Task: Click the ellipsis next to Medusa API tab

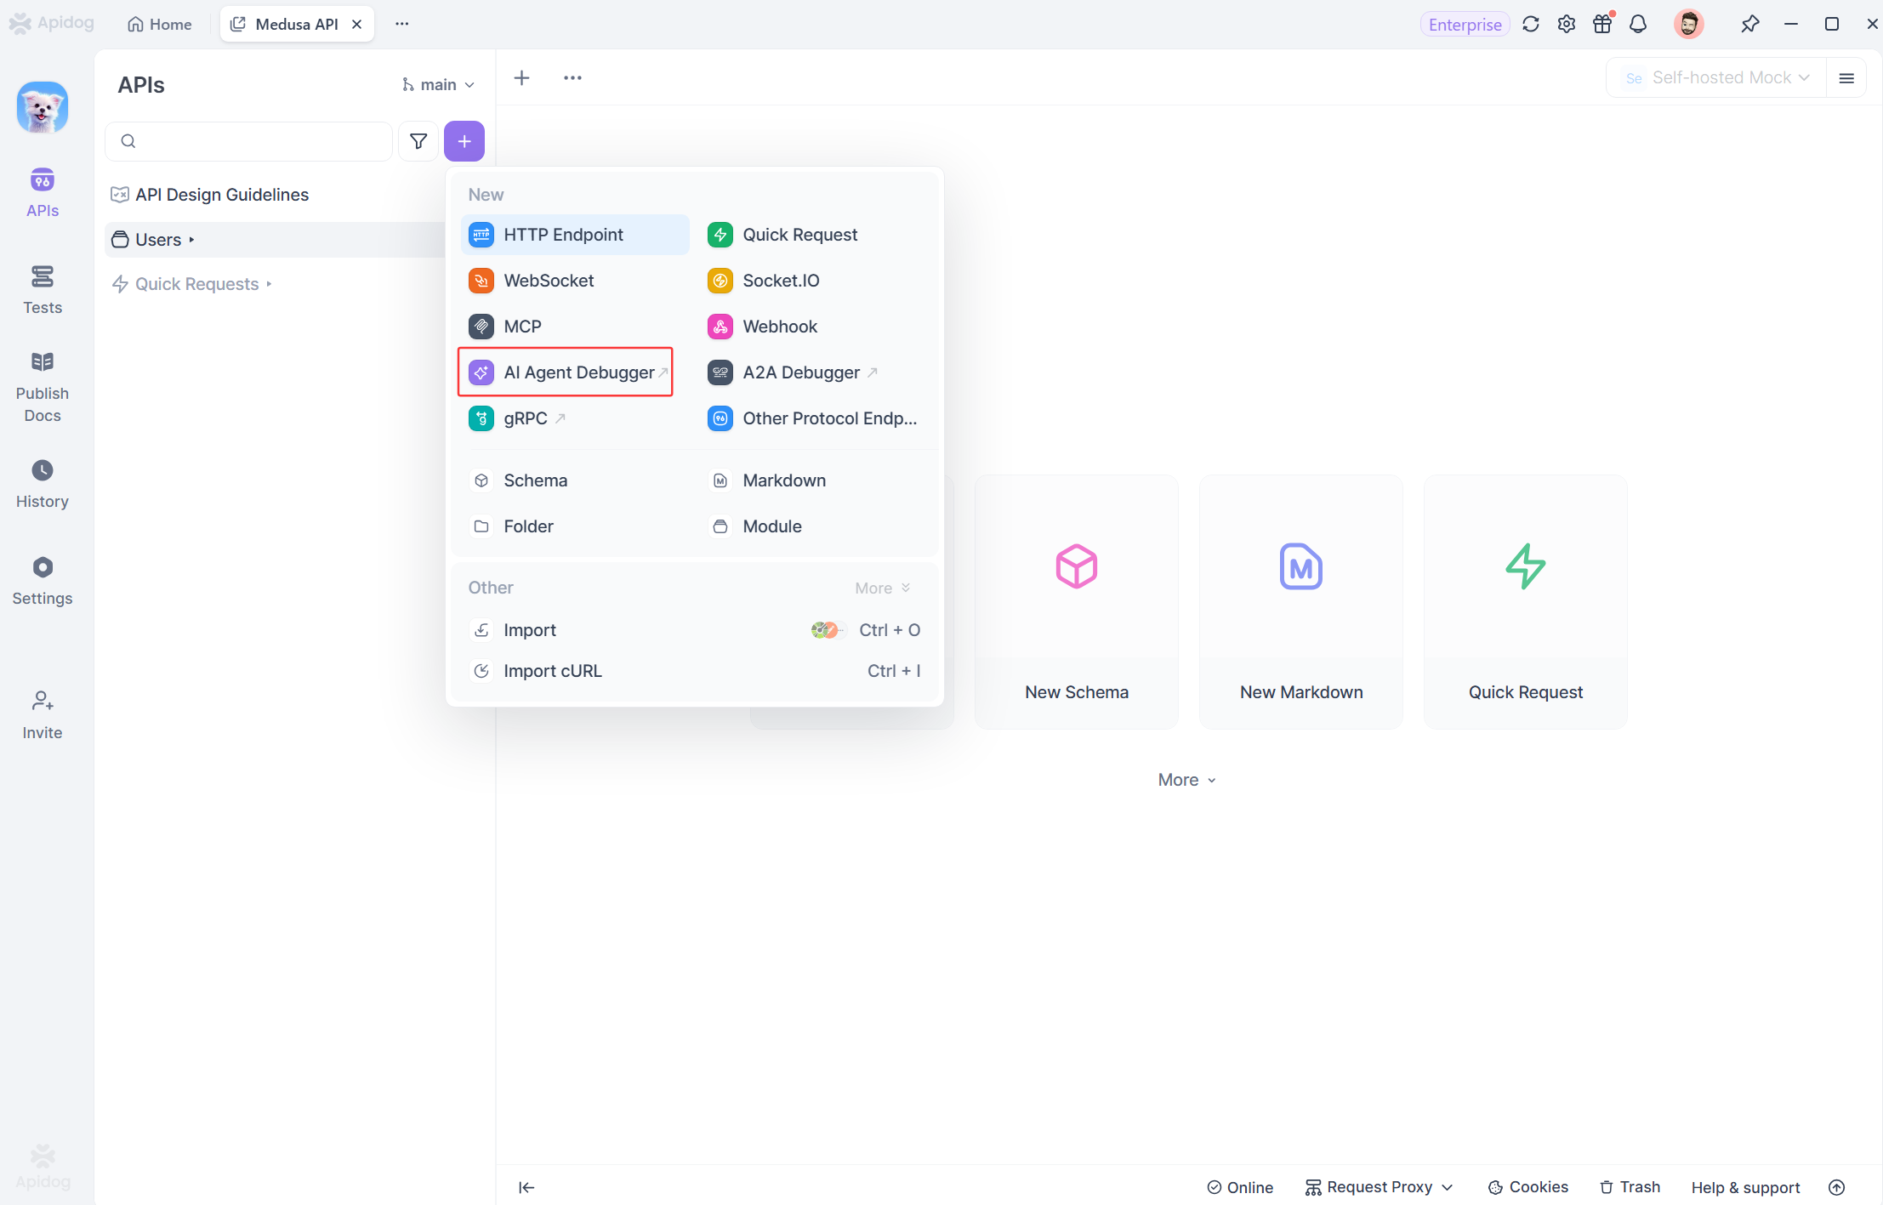Action: click(x=401, y=24)
